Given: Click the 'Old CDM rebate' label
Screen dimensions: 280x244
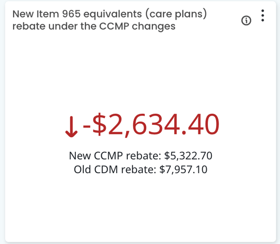Looking at the screenshot, I should click(x=115, y=170).
